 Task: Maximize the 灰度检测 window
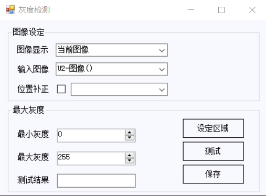(221, 10)
